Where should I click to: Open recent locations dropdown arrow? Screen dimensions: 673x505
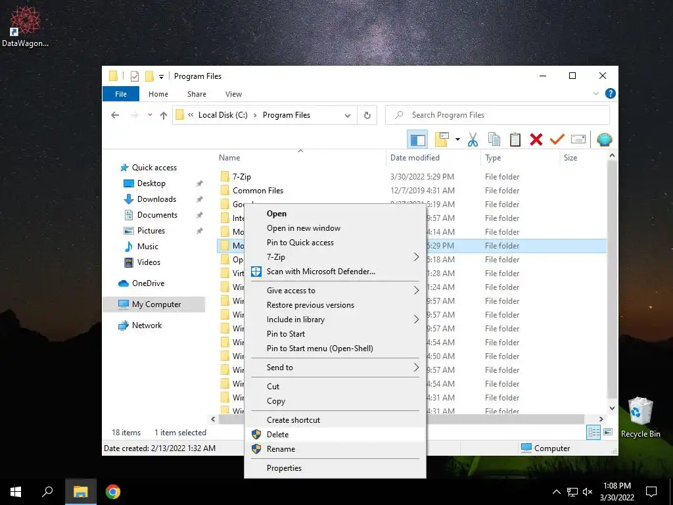pyautogui.click(x=150, y=115)
